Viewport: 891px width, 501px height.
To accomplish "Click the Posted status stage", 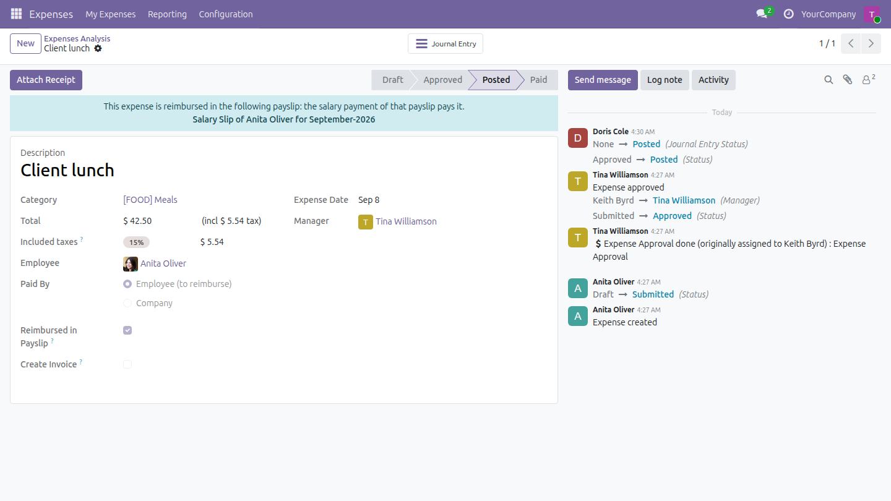I will click(x=496, y=80).
